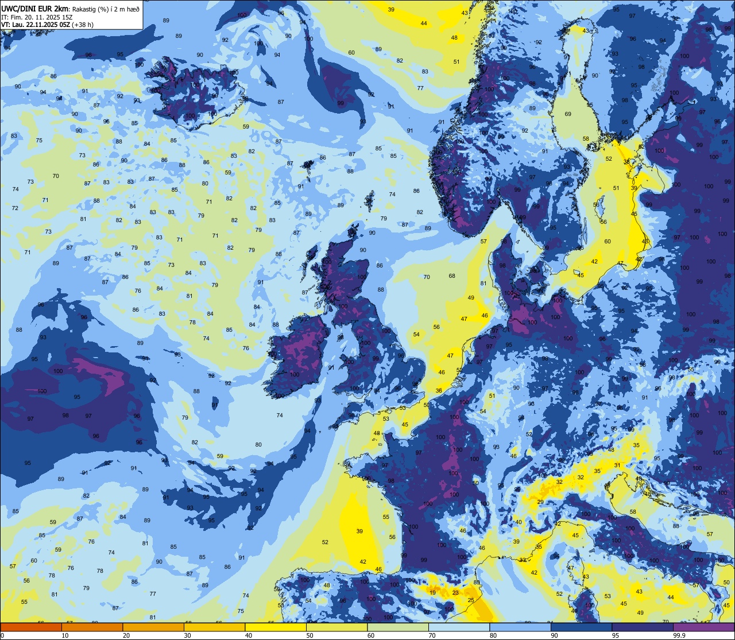Image resolution: width=735 pixels, height=640 pixels.
Task: Click the 40–50% bright yellow legend swatch
Action: coord(276,627)
